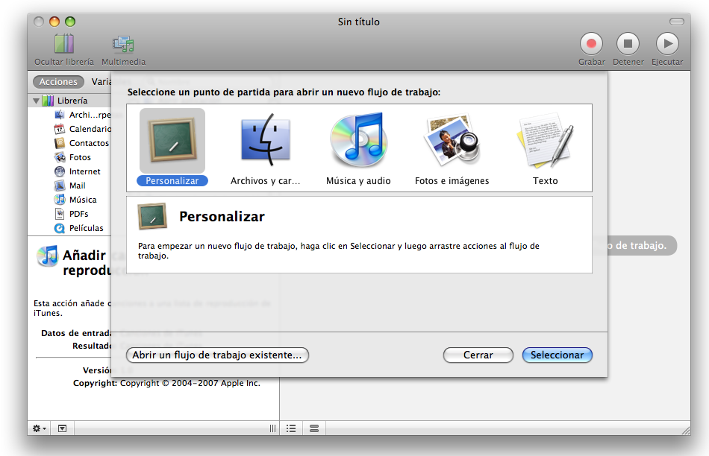
Task: Select Mail in the library list
Action: pyautogui.click(x=69, y=186)
